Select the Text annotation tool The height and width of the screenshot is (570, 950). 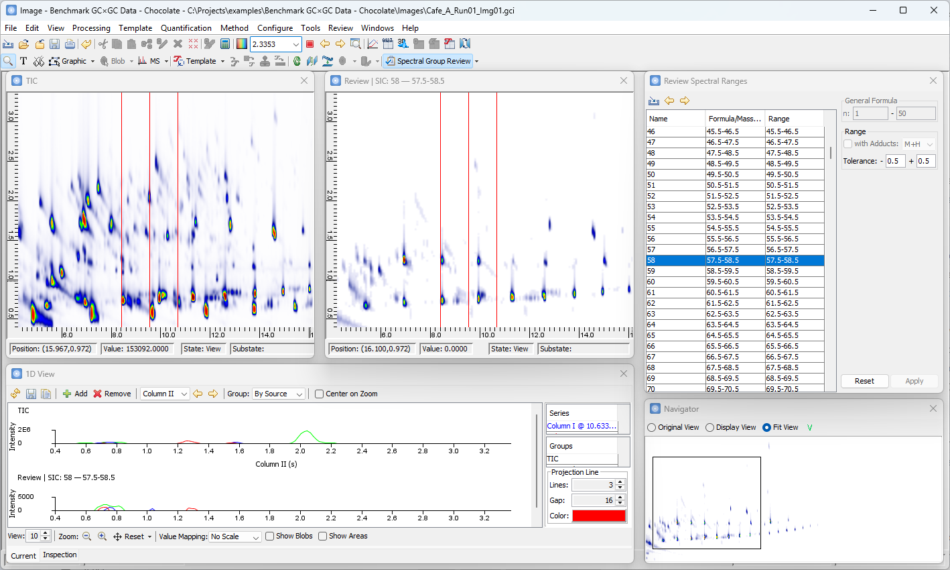(23, 61)
